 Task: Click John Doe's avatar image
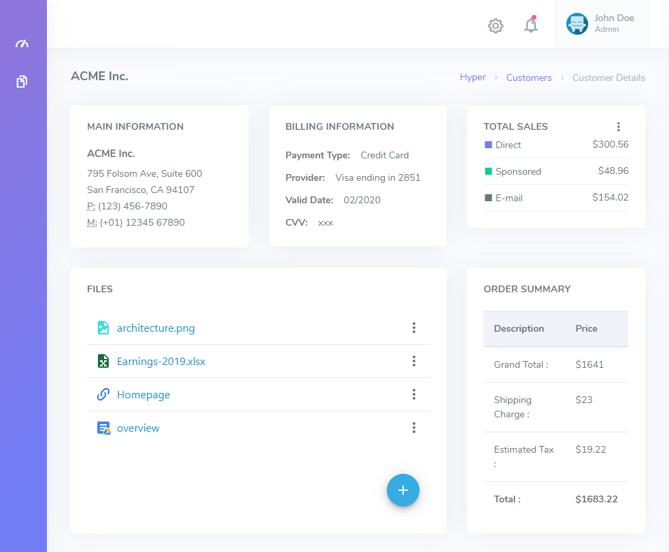tap(577, 24)
